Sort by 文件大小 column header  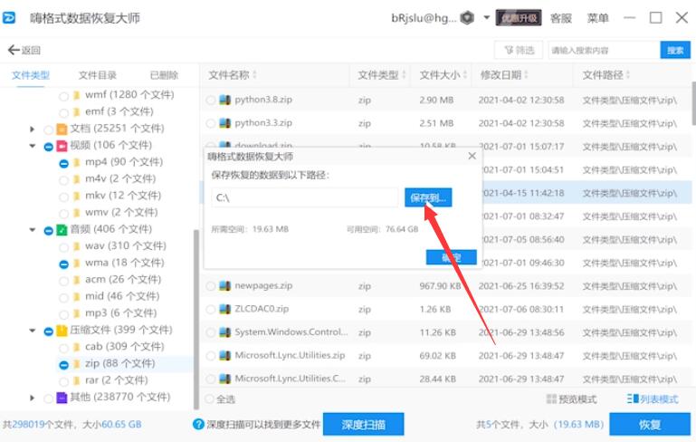click(443, 74)
